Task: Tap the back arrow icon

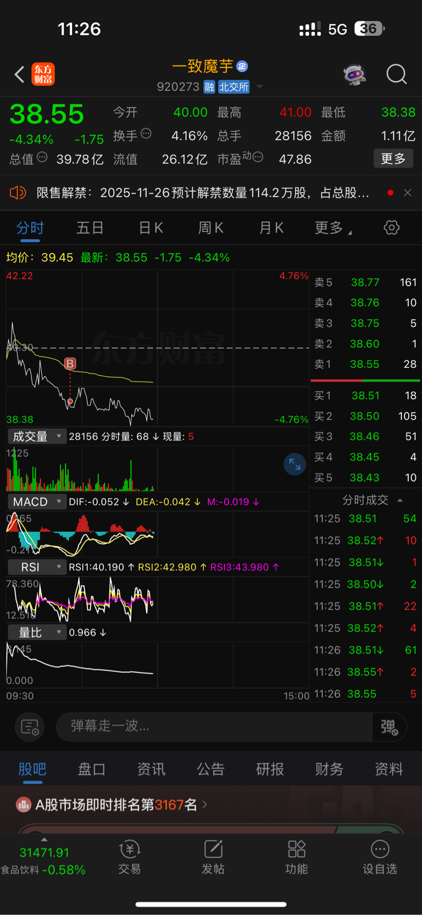Action: click(19, 74)
